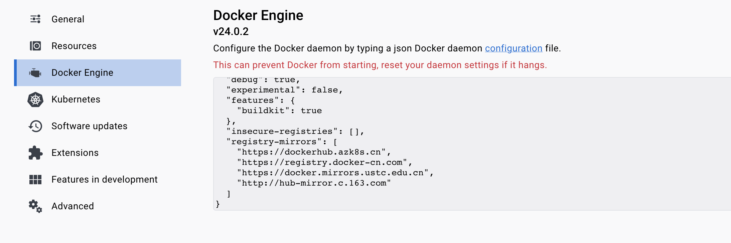Image resolution: width=731 pixels, height=243 pixels.
Task: Open the Extensions settings page
Action: click(75, 153)
